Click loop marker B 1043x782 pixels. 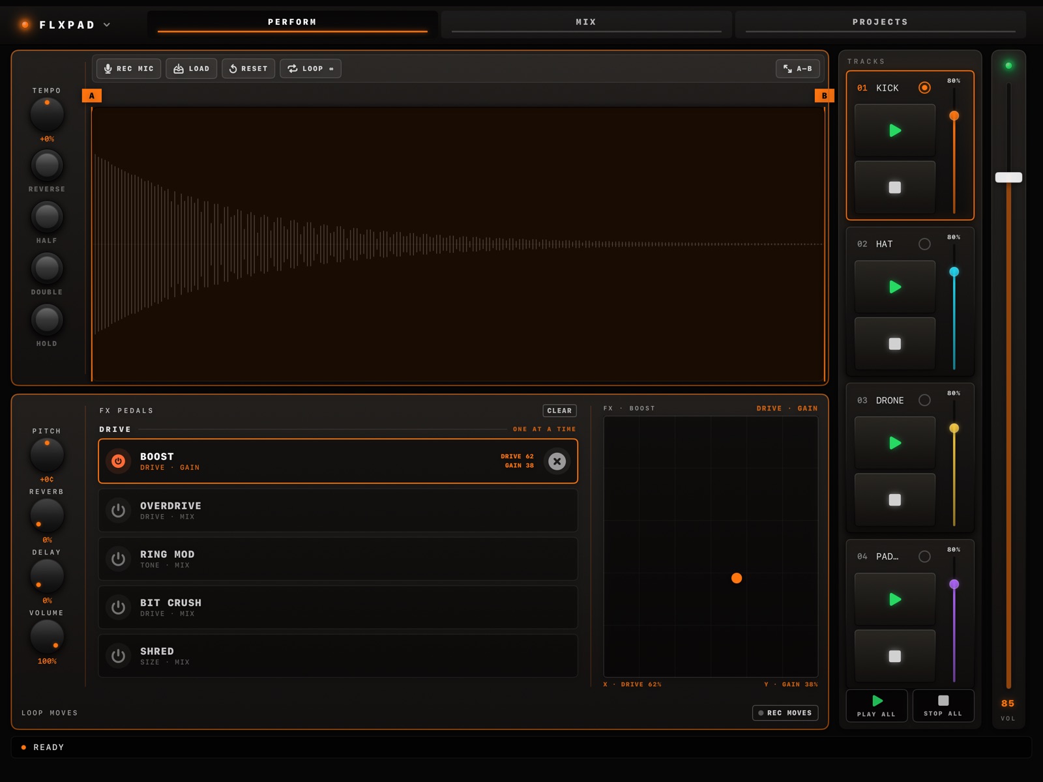point(825,96)
